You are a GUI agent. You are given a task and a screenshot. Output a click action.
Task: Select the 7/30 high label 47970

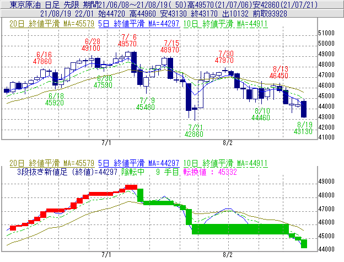(x=224, y=60)
